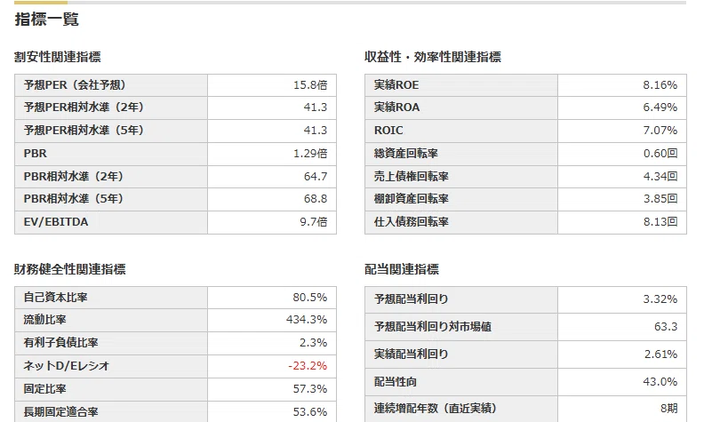
Task: Click the 自己資本比率 label
Action: click(x=55, y=298)
